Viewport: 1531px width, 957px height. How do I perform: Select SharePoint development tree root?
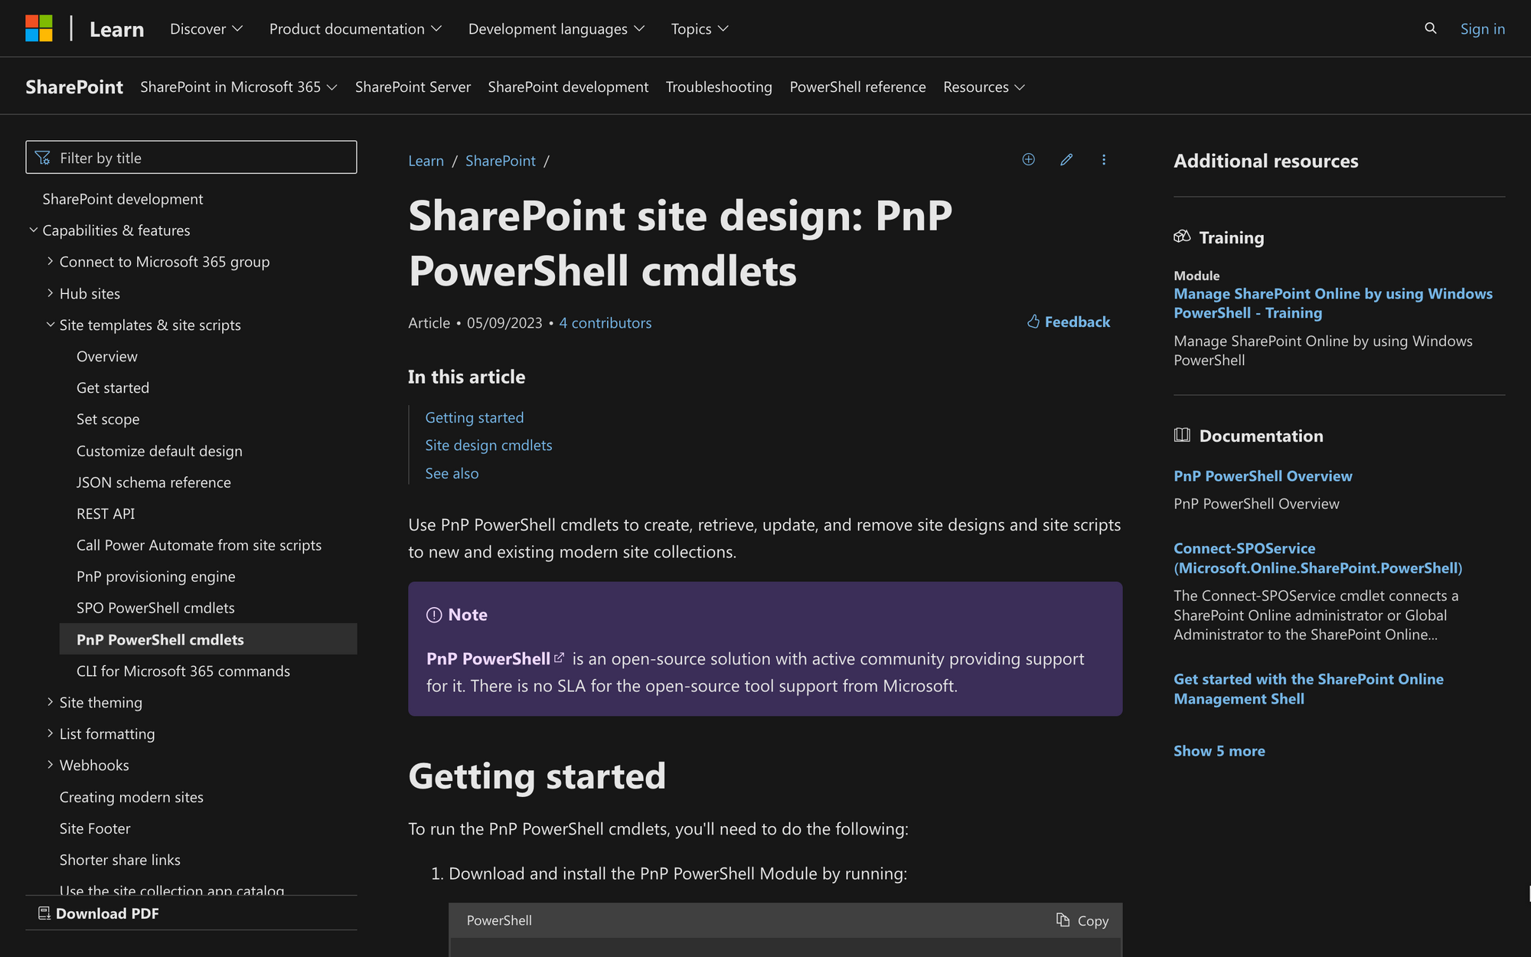[122, 199]
